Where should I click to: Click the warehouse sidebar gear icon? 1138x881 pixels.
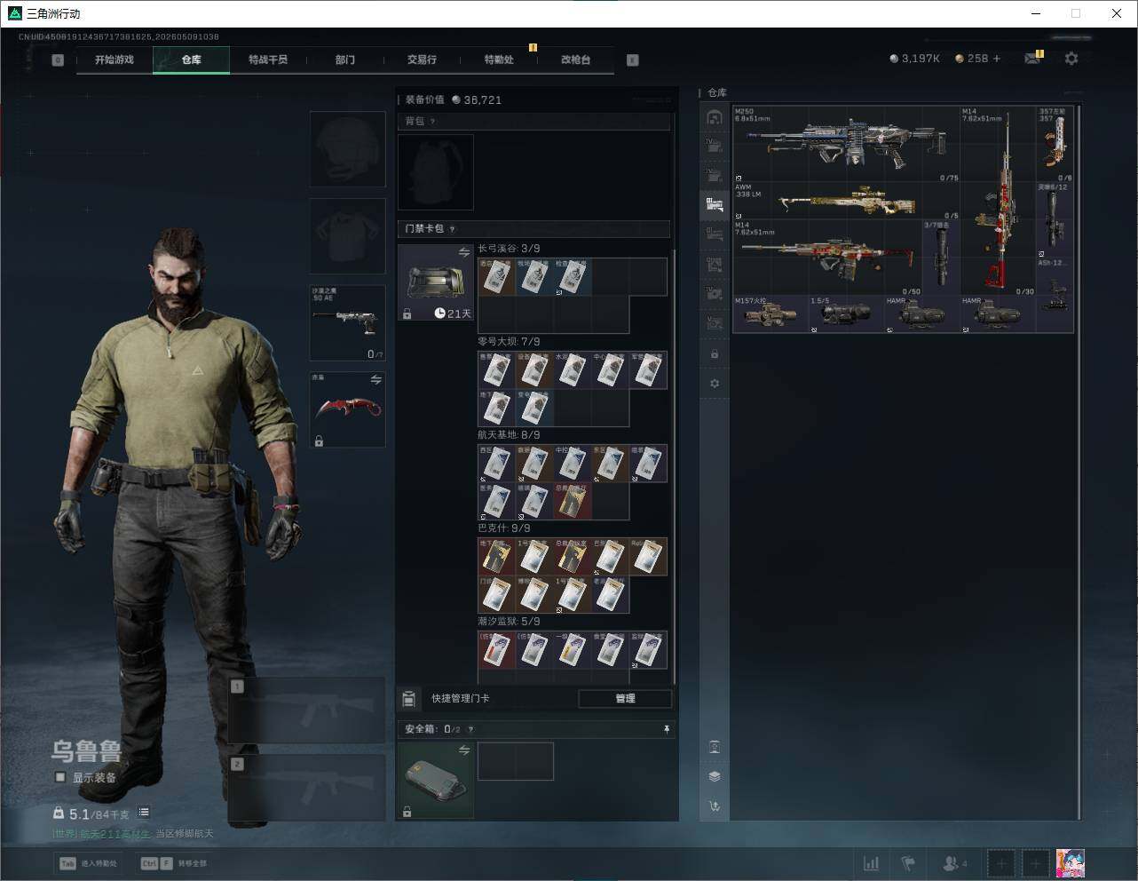715,384
